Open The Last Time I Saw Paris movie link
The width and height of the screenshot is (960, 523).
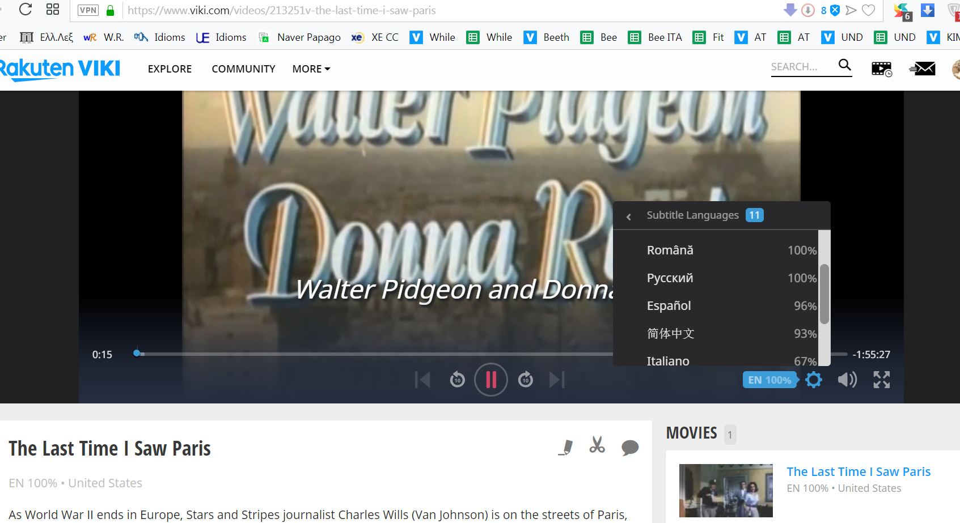858,471
